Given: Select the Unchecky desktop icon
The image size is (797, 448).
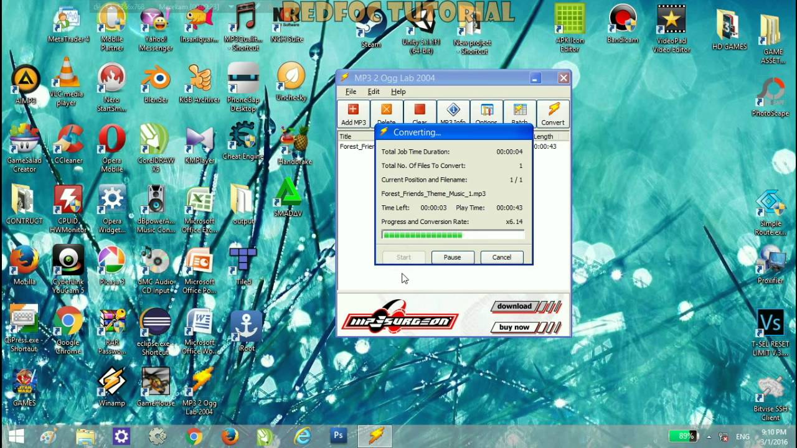Looking at the screenshot, I should (x=291, y=82).
